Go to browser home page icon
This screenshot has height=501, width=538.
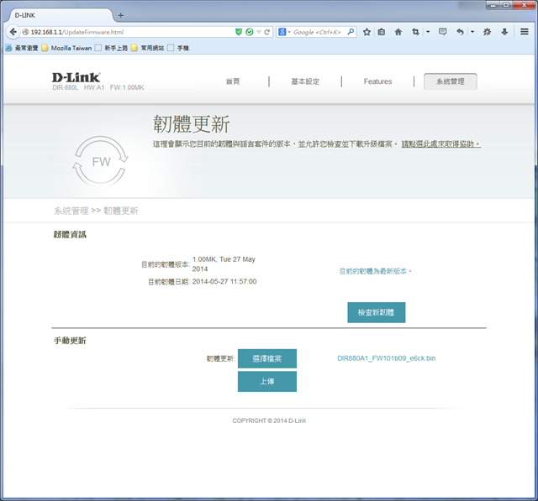click(398, 32)
